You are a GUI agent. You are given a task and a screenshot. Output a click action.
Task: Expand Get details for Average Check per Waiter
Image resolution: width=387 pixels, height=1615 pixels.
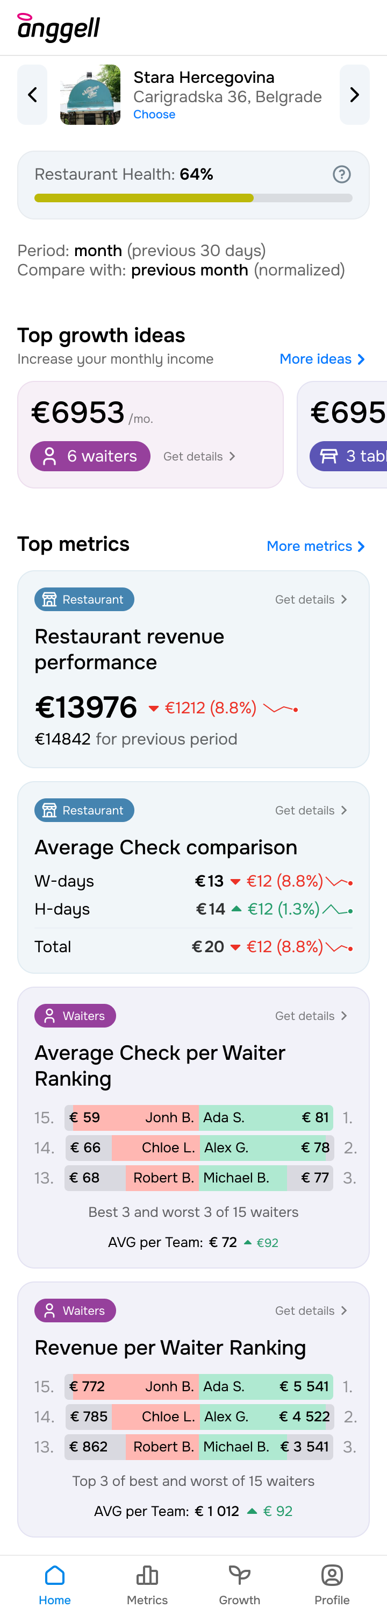(311, 1016)
